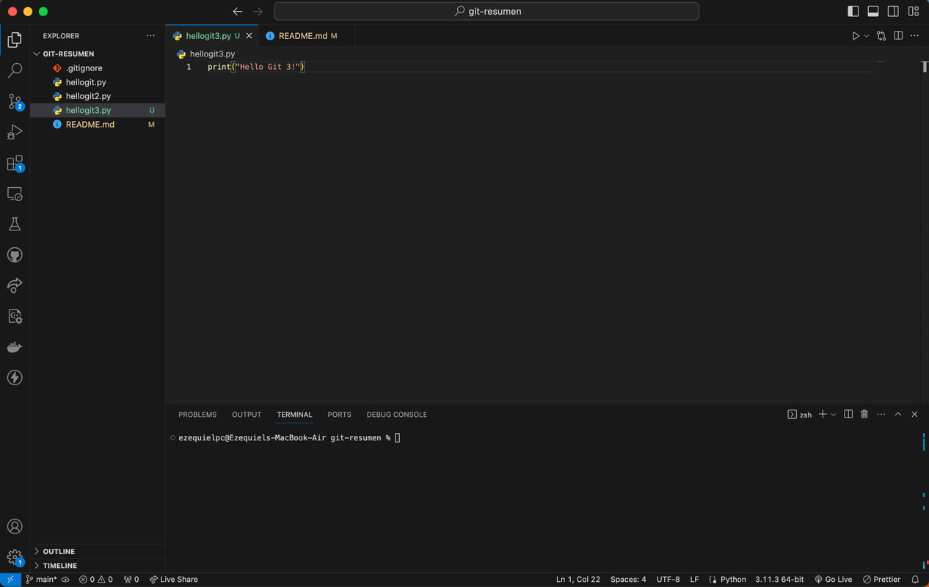929x587 pixels.
Task: Click the Run Python File play button
Action: [856, 35]
